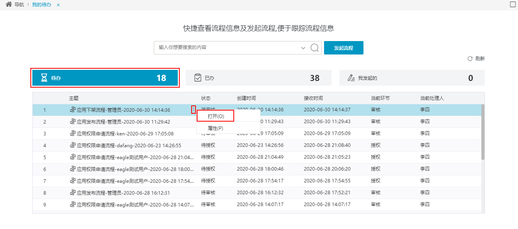
Task: Click the maximize square icon at top right
Action: [x=512, y=4]
